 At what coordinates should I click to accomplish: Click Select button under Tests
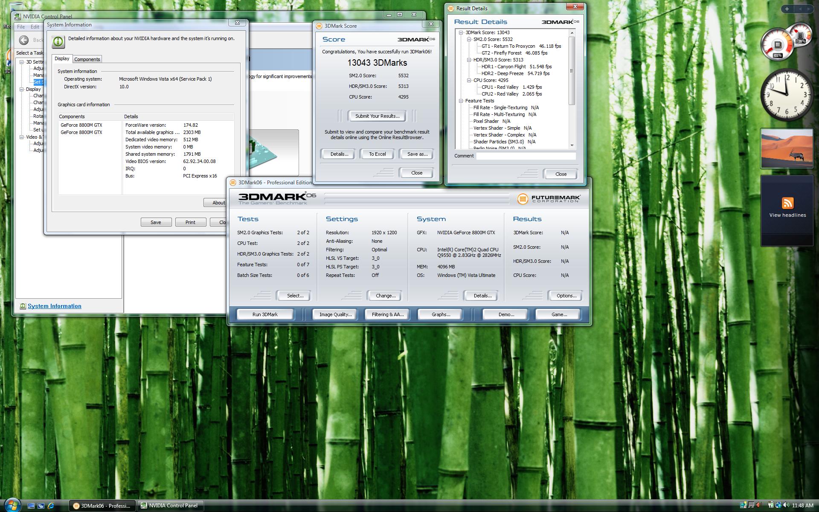click(x=295, y=296)
